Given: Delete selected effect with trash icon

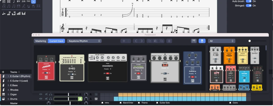Looking at the screenshot, I should coord(169,41).
